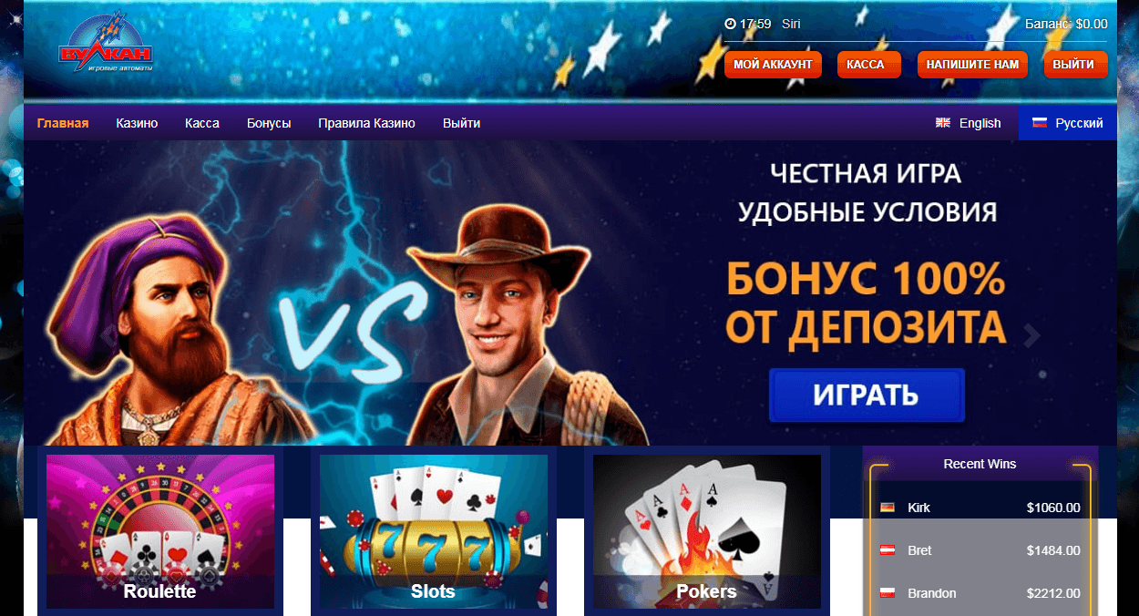Click the Austrian flag beside Bret

(x=888, y=550)
